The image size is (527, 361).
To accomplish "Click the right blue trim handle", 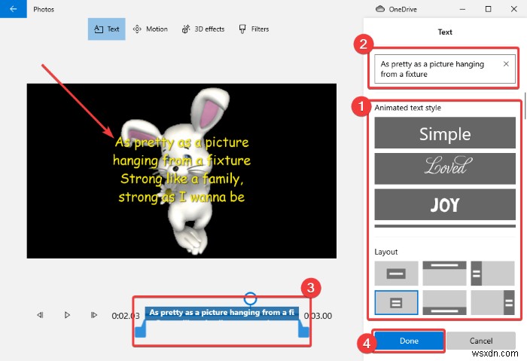I will click(303, 329).
